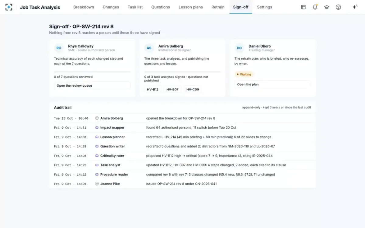Click person icon beside Amira Solberg audit entry

click(x=97, y=118)
